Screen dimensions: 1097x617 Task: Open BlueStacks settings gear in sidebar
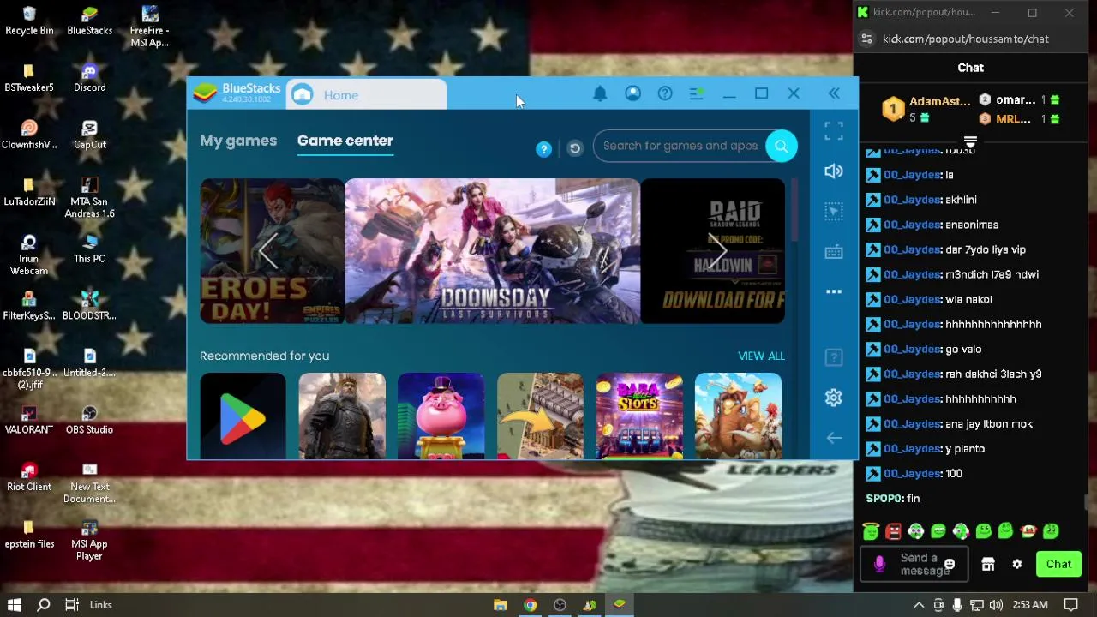834,398
